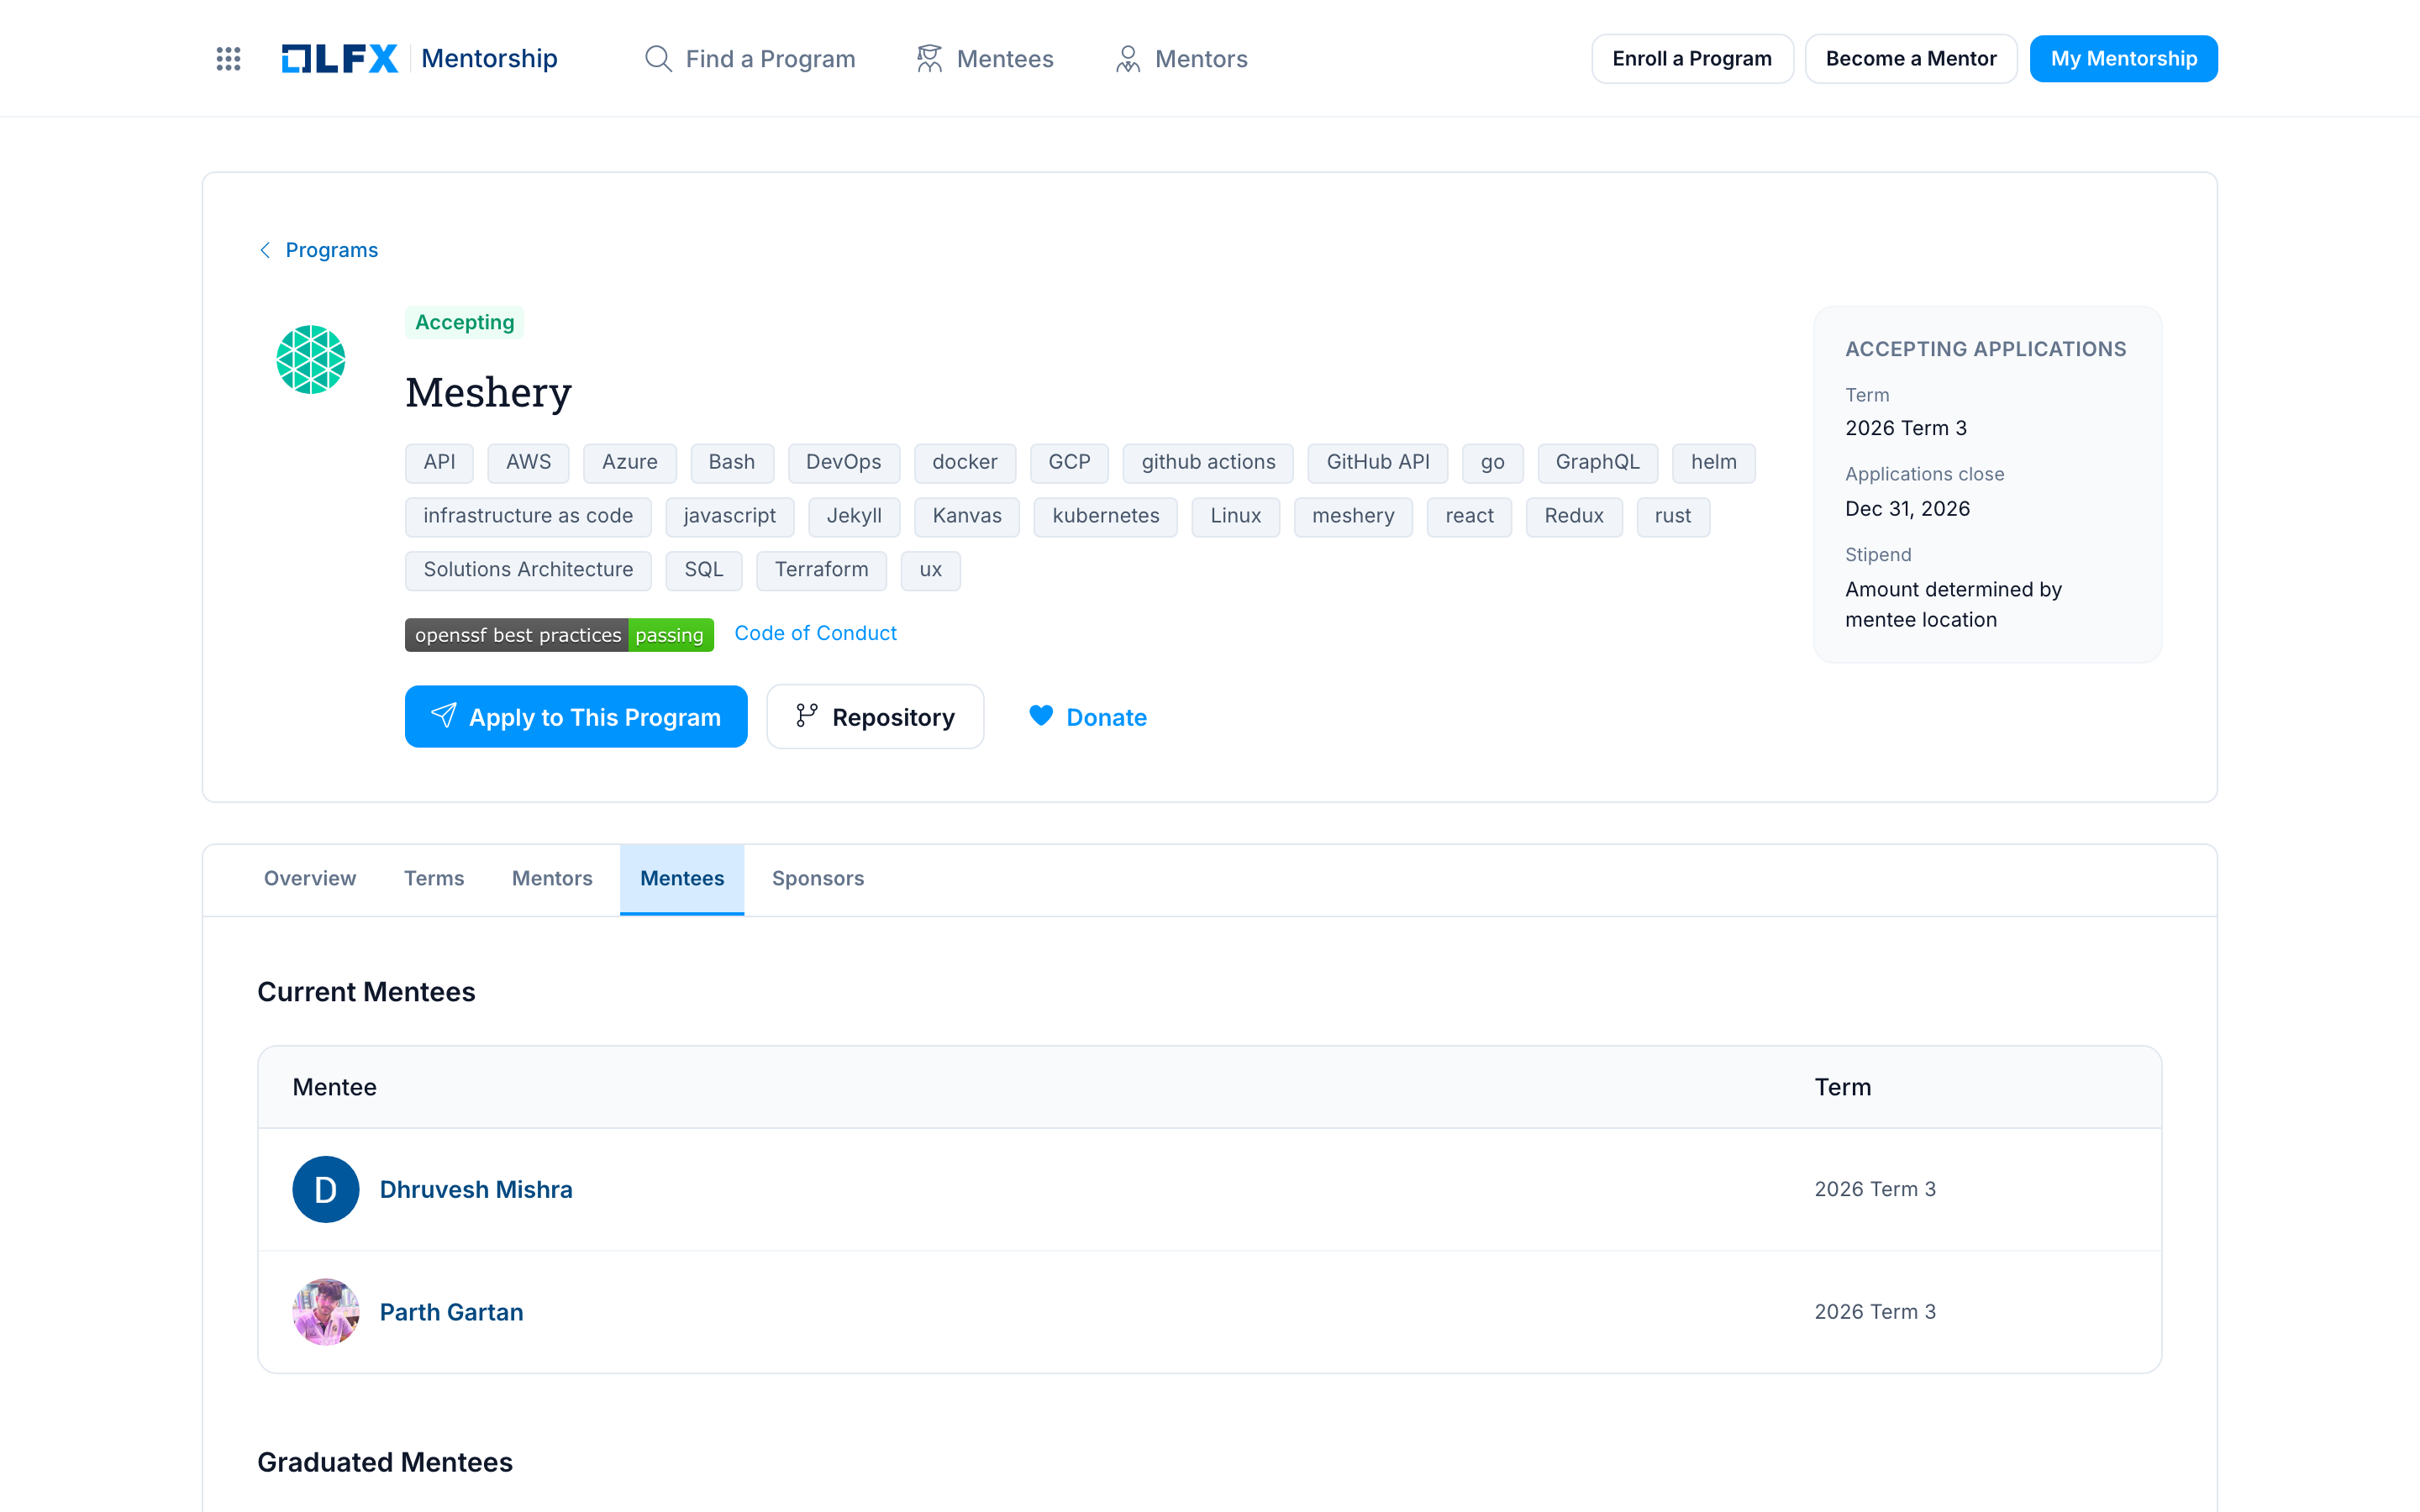
Task: Open Dhruvesh Mishra's profile link
Action: pyautogui.click(x=476, y=1189)
